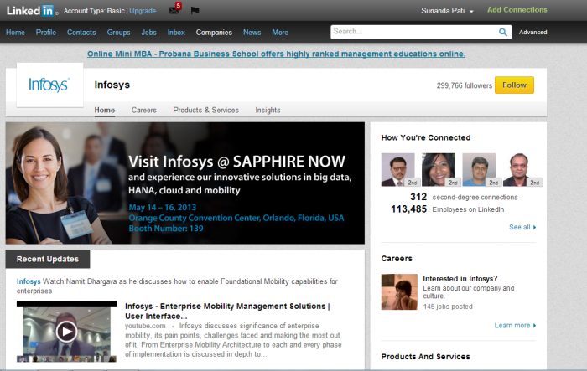Open Enterprise Mobility Management Solutions title link
Screen dimensions: 587x371
coord(227,311)
